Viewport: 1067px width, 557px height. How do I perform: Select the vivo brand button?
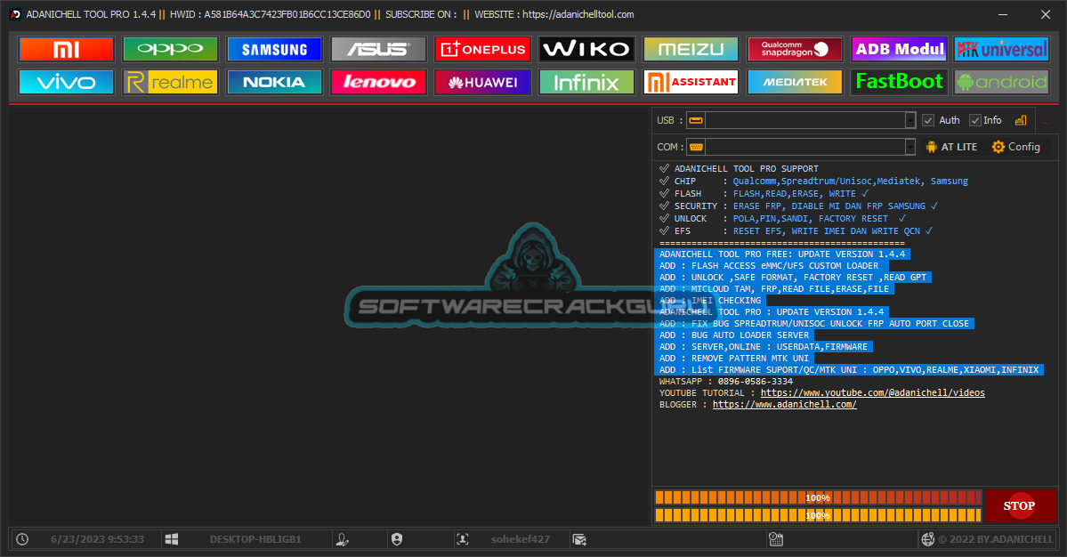[66, 82]
